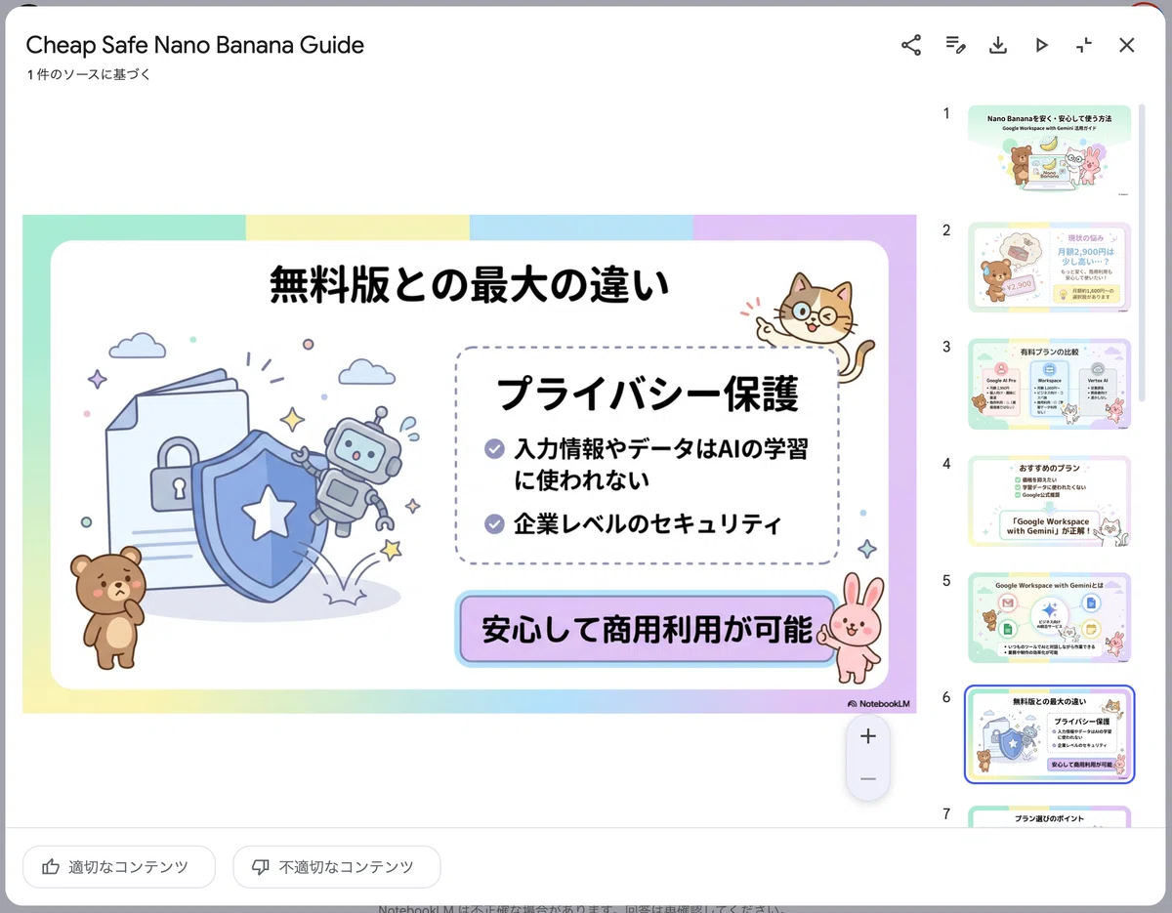1172x913 pixels.
Task: Select slide 5 thumbnail Google Workspace with Geminiとは
Action: 1049,617
